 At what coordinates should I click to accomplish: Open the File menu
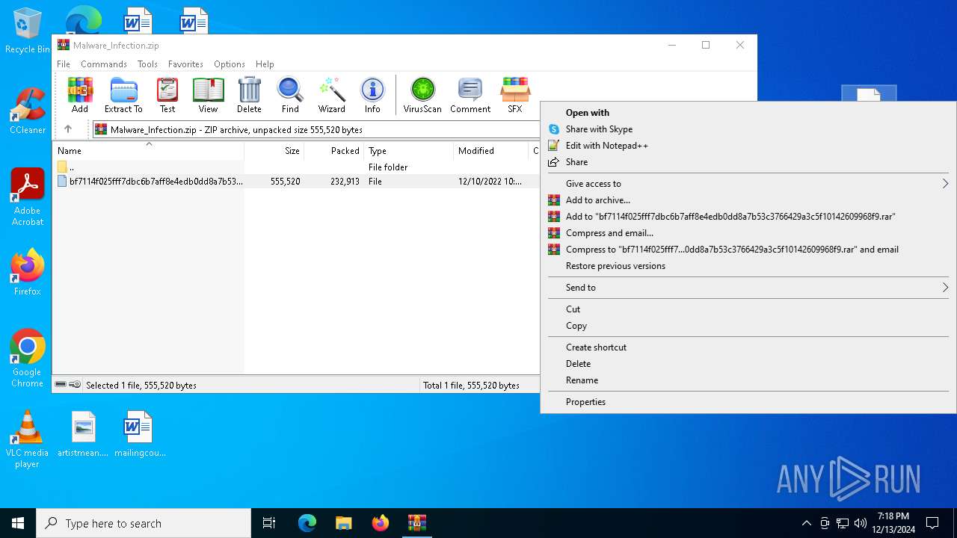pos(64,64)
